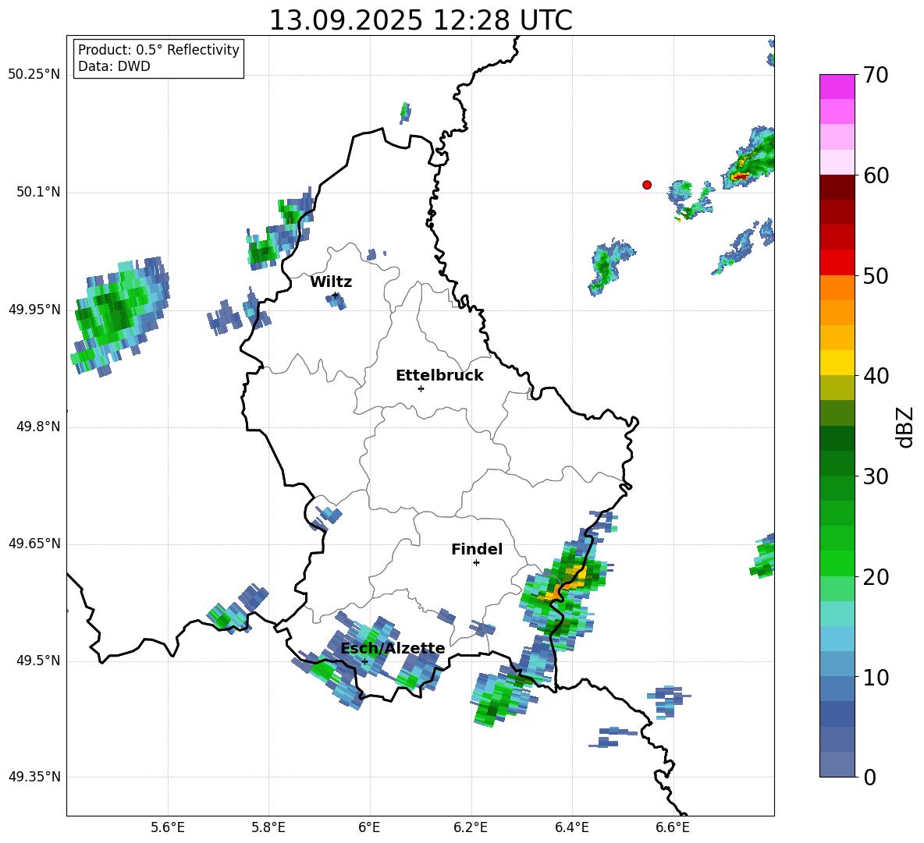This screenshot has width=924, height=843.
Task: Click the Esch/Alzette city label
Action: (393, 648)
